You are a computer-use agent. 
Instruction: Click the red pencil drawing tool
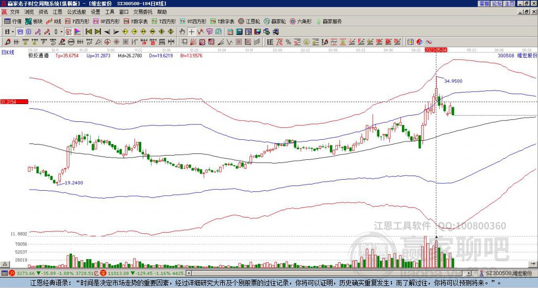tap(7, 42)
